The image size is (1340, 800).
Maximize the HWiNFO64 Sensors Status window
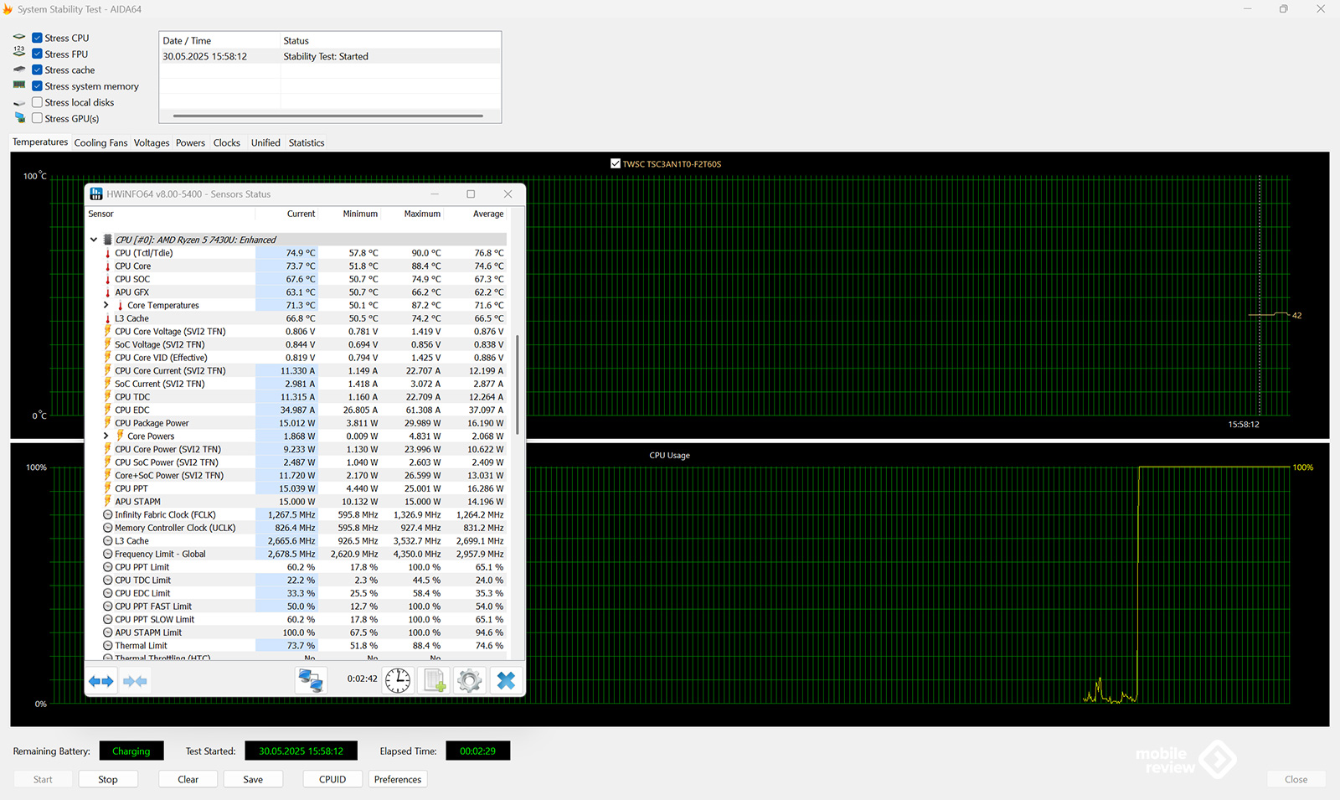pos(471,194)
